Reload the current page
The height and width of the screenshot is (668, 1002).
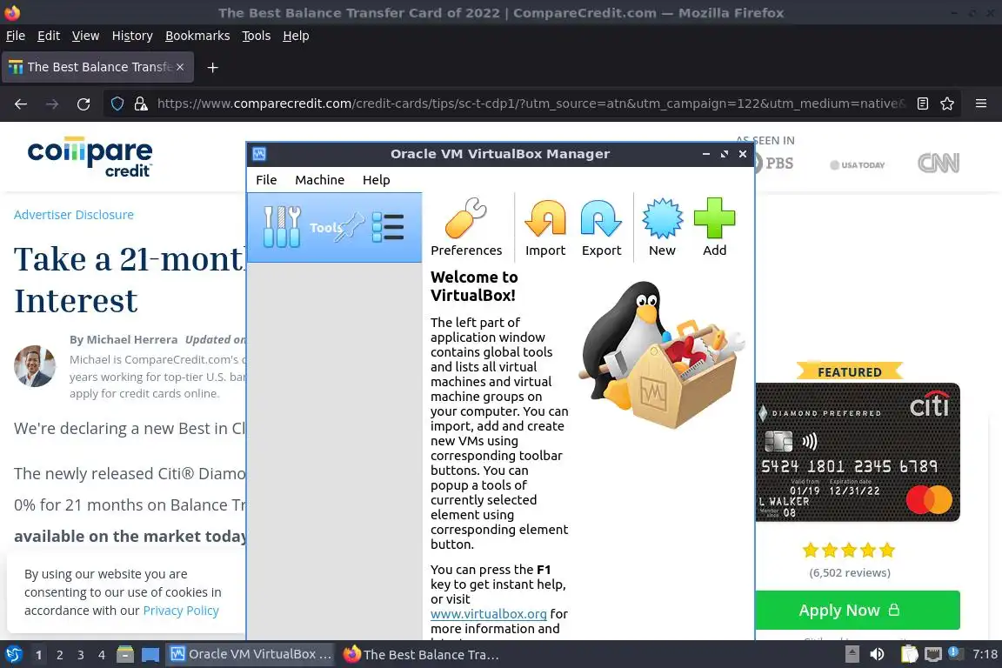pyautogui.click(x=83, y=104)
